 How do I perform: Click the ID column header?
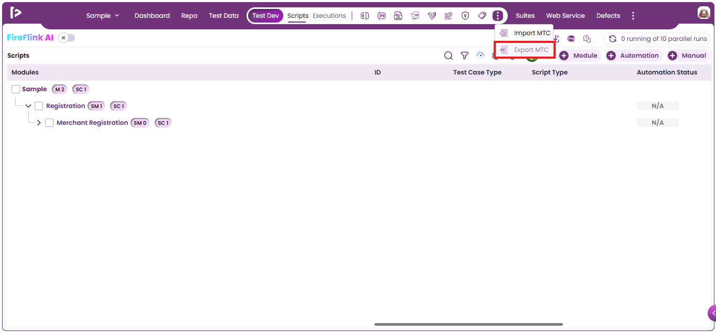[378, 72]
